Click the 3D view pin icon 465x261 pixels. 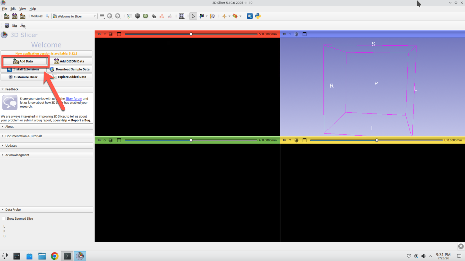285,34
